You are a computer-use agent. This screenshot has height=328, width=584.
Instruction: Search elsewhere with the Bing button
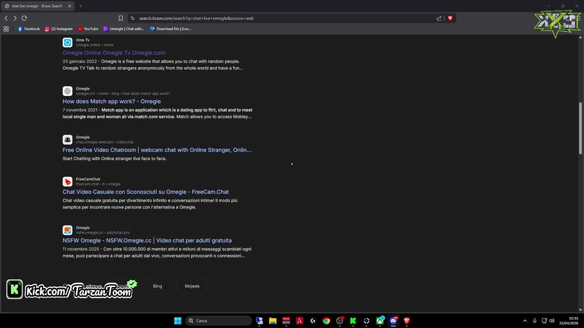157,286
